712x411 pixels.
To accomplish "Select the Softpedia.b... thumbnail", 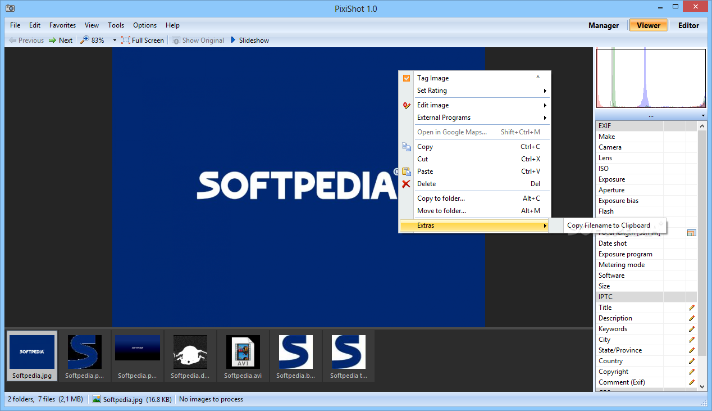I will (x=295, y=356).
